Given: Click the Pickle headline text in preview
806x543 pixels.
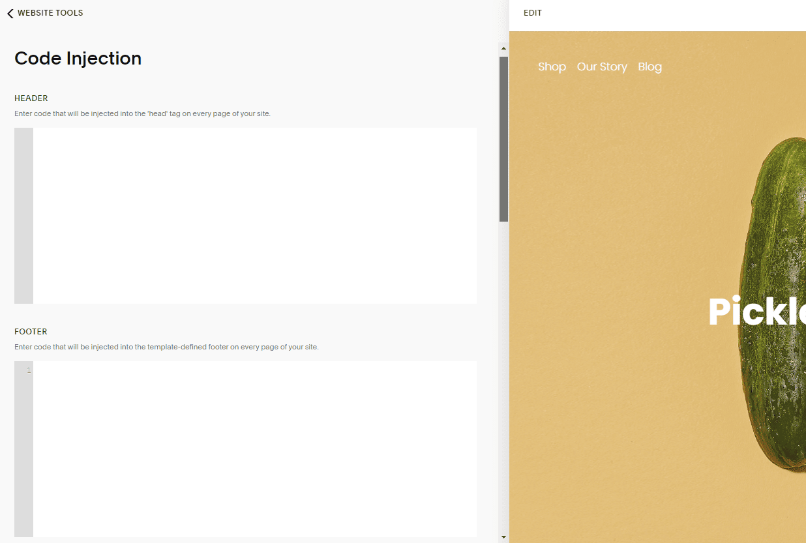Looking at the screenshot, I should pos(757,311).
